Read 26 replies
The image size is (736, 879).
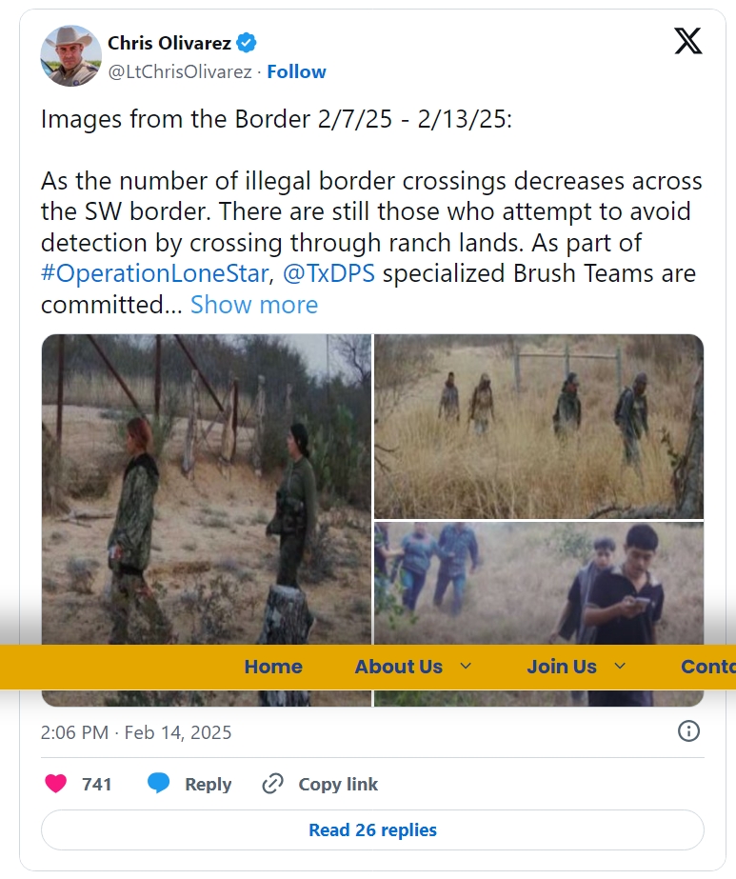click(372, 829)
